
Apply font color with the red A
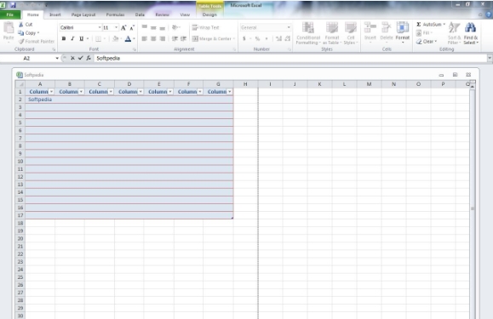click(x=128, y=38)
